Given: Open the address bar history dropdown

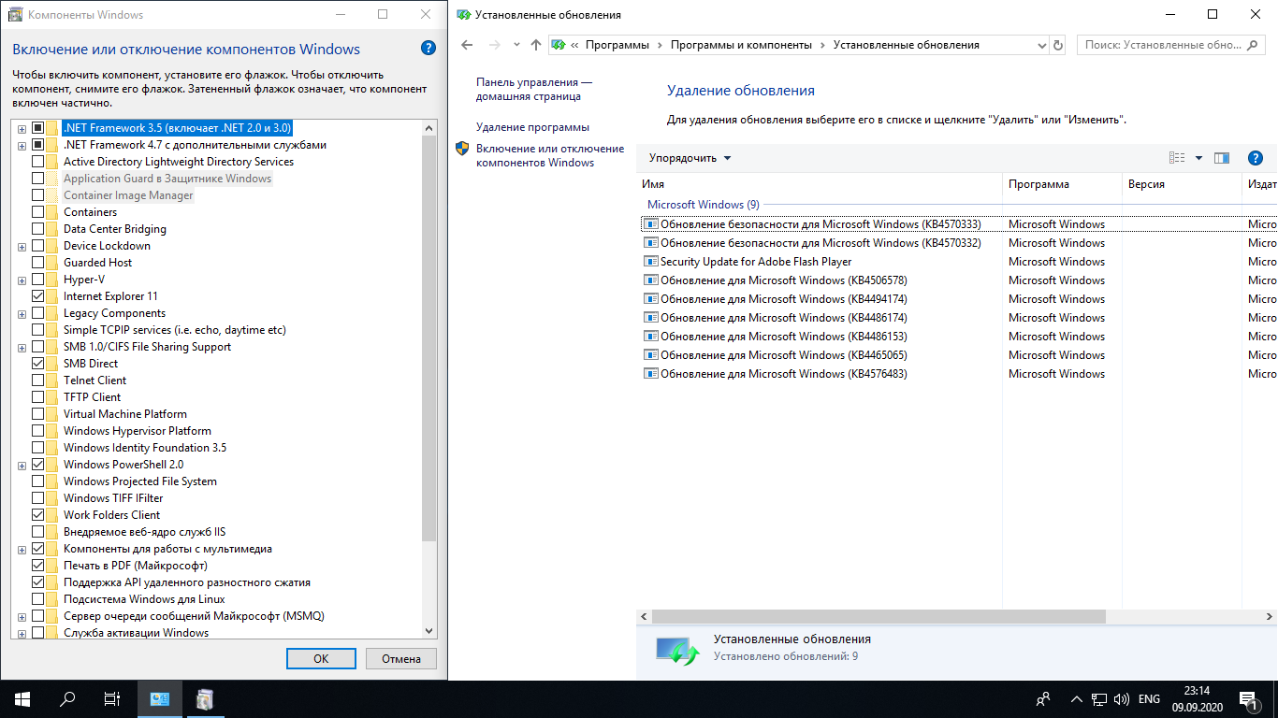Looking at the screenshot, I should point(1042,45).
